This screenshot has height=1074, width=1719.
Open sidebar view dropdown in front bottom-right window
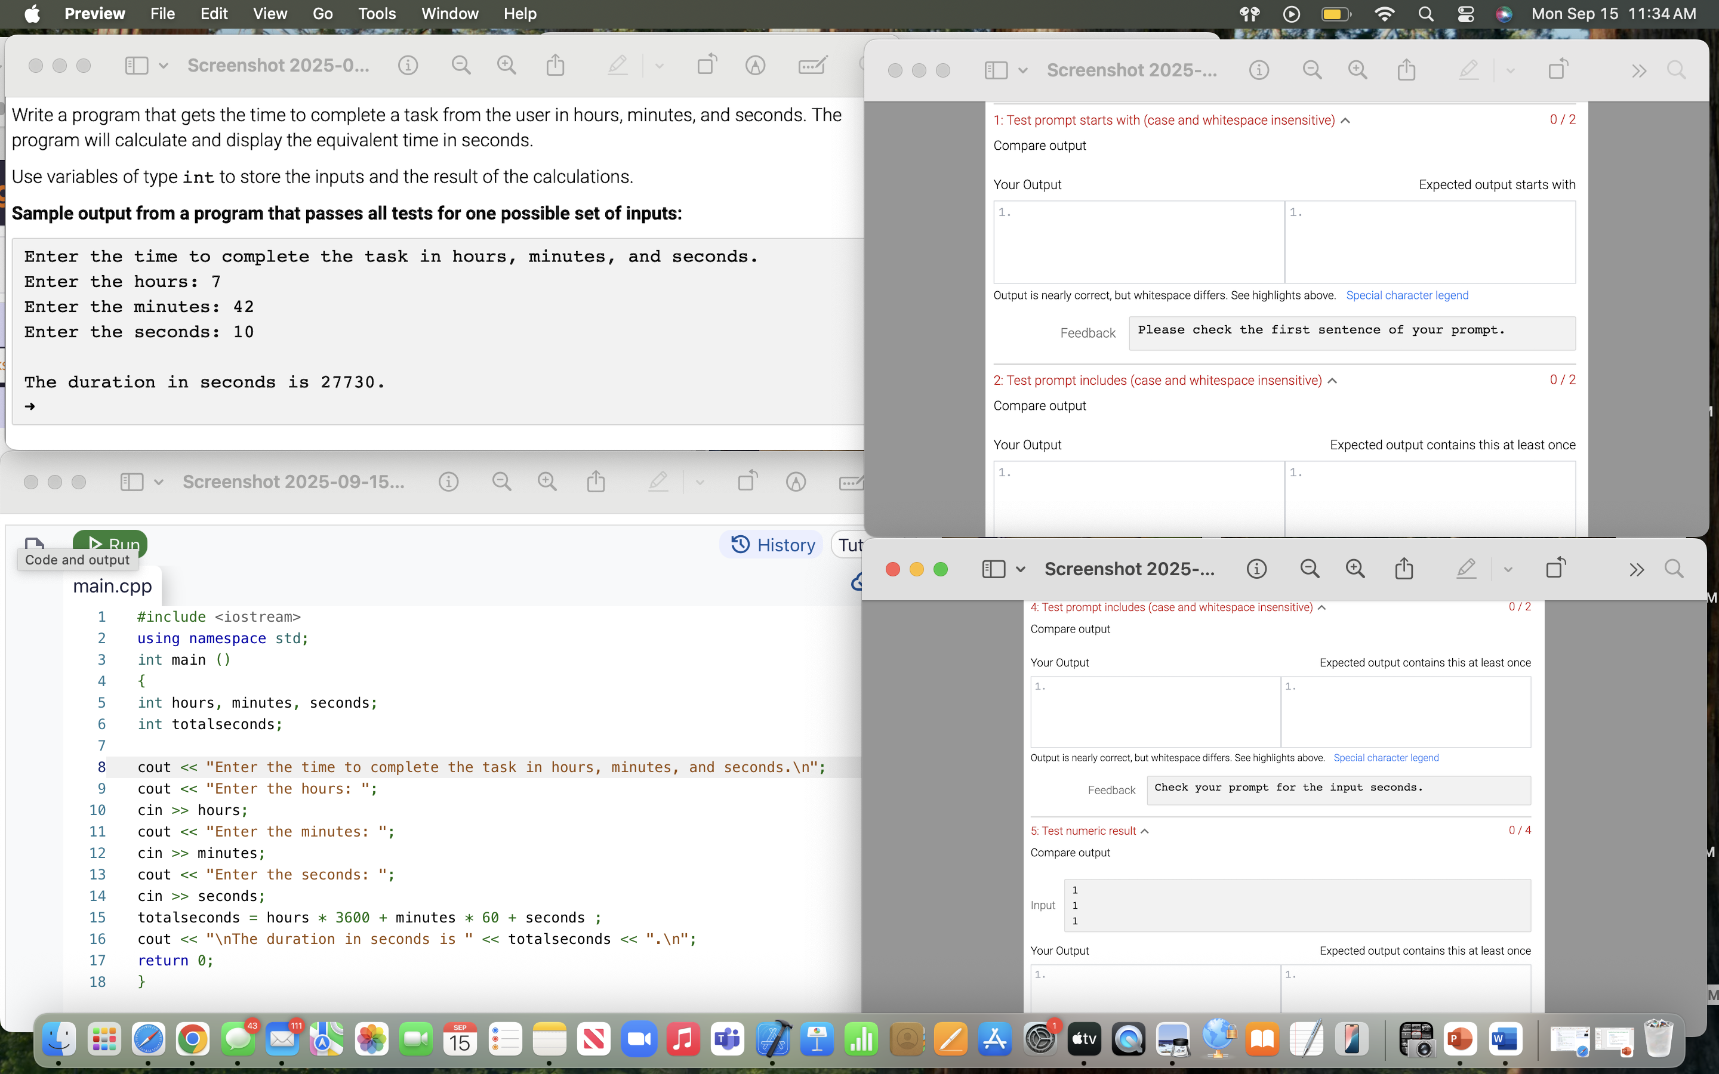point(1021,570)
